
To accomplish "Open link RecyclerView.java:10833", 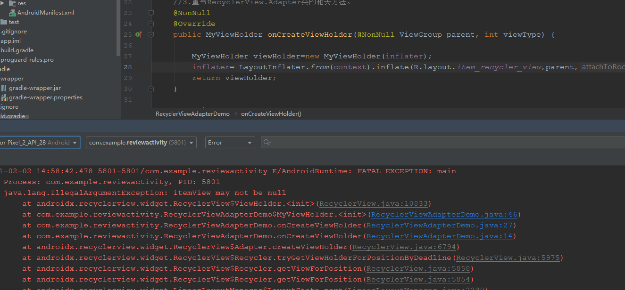I will tap(374, 204).
